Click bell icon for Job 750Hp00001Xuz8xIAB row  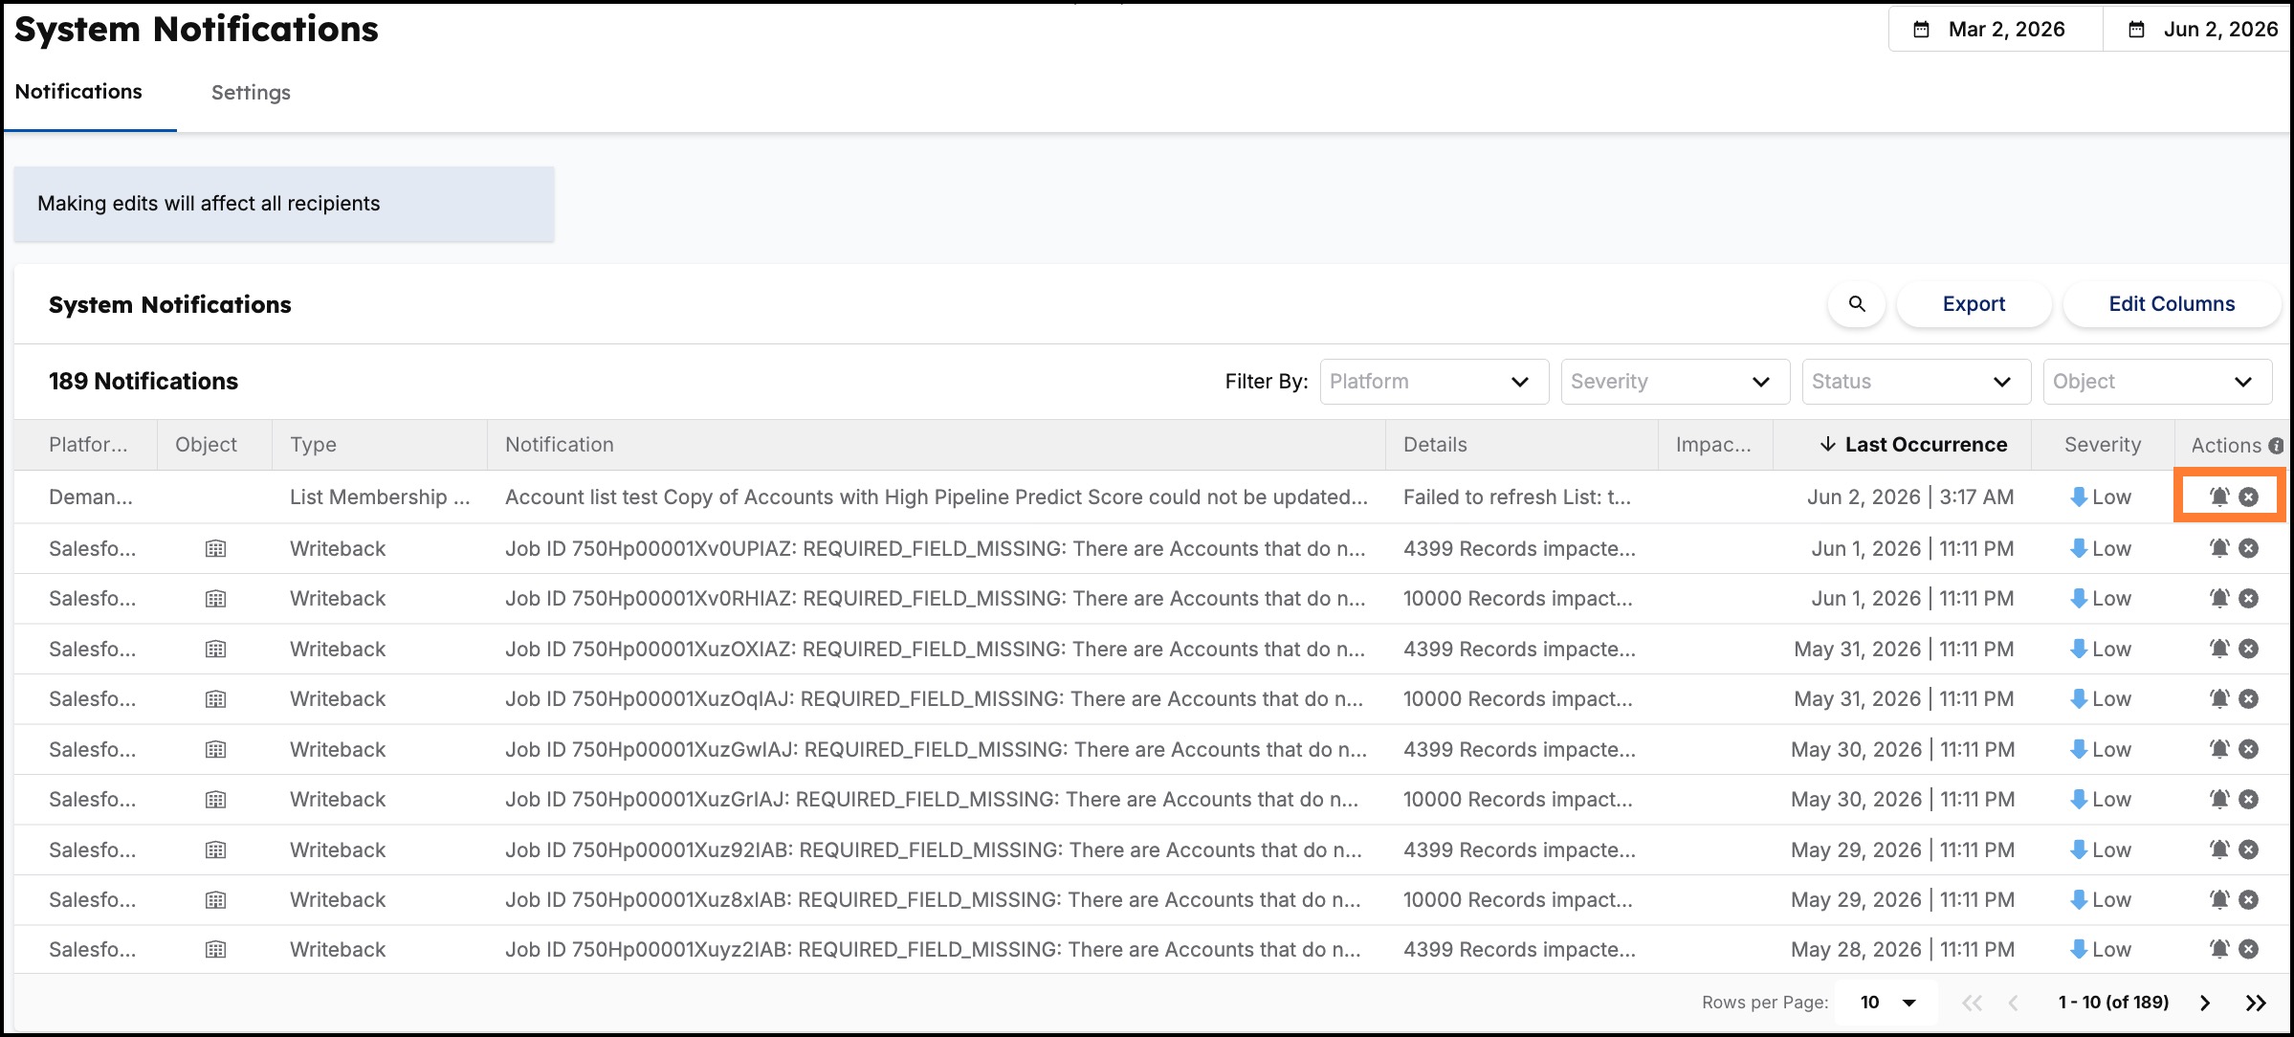2219,899
